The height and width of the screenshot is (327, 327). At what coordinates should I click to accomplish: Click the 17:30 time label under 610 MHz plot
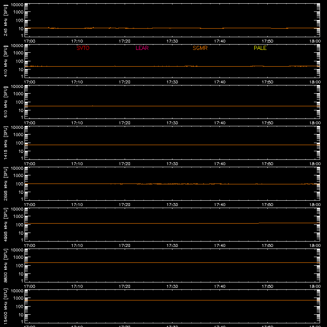[x=172, y=123]
